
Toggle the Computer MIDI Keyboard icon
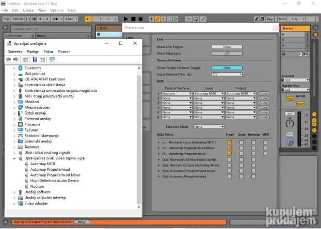[263, 19]
